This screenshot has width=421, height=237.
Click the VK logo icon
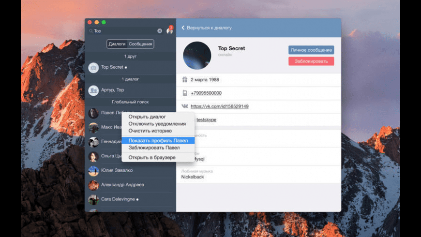coord(185,106)
